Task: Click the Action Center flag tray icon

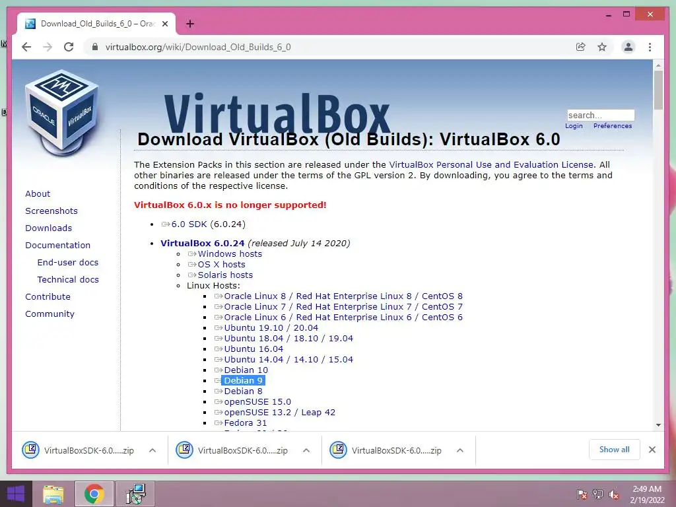Action: pyautogui.click(x=582, y=494)
